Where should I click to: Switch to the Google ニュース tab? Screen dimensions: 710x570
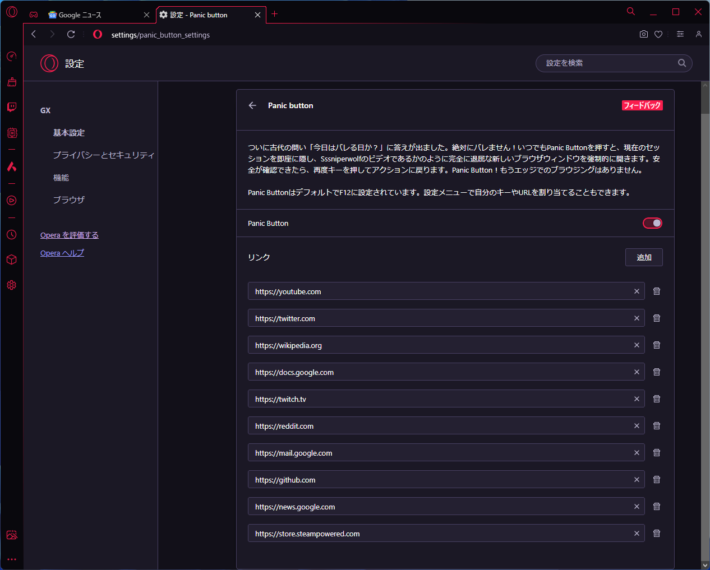(x=90, y=15)
